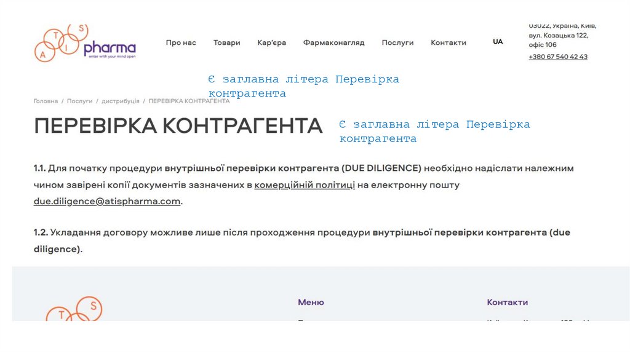The image size is (630, 353).
Task: Click дистрибуція breadcrumb link
Action: (121, 101)
